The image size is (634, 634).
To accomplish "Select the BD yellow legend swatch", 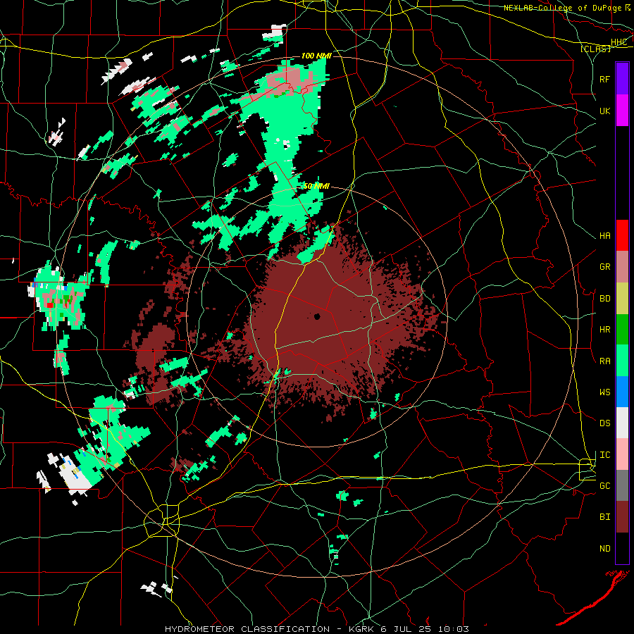I will point(622,298).
